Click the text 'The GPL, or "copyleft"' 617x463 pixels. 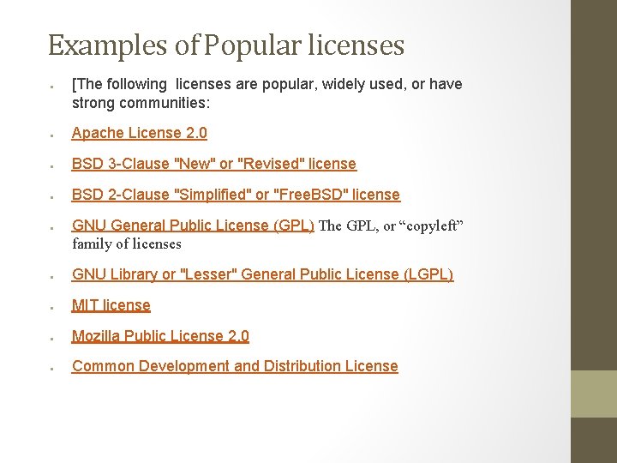point(391,225)
